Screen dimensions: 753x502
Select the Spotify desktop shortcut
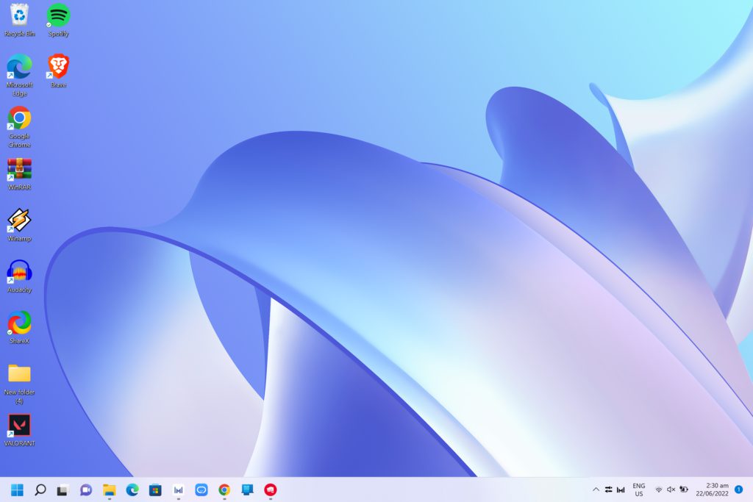coord(58,21)
